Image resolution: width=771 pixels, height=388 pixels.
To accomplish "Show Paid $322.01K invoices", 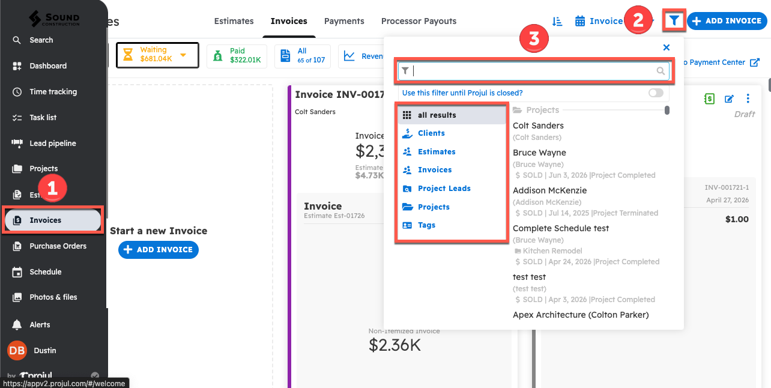I will [x=238, y=56].
